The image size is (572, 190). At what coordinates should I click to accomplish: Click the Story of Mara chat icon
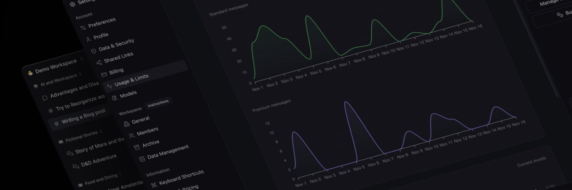click(x=70, y=154)
